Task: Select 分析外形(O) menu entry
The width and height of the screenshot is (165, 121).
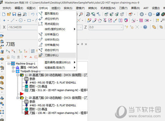Action: click(x=57, y=40)
